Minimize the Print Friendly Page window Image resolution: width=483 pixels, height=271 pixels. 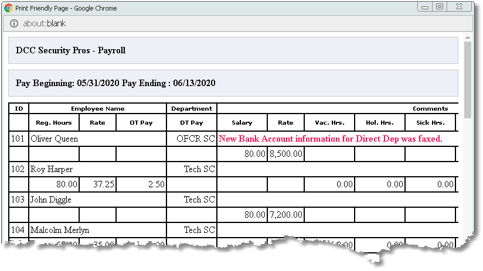pyautogui.click(x=425, y=7)
